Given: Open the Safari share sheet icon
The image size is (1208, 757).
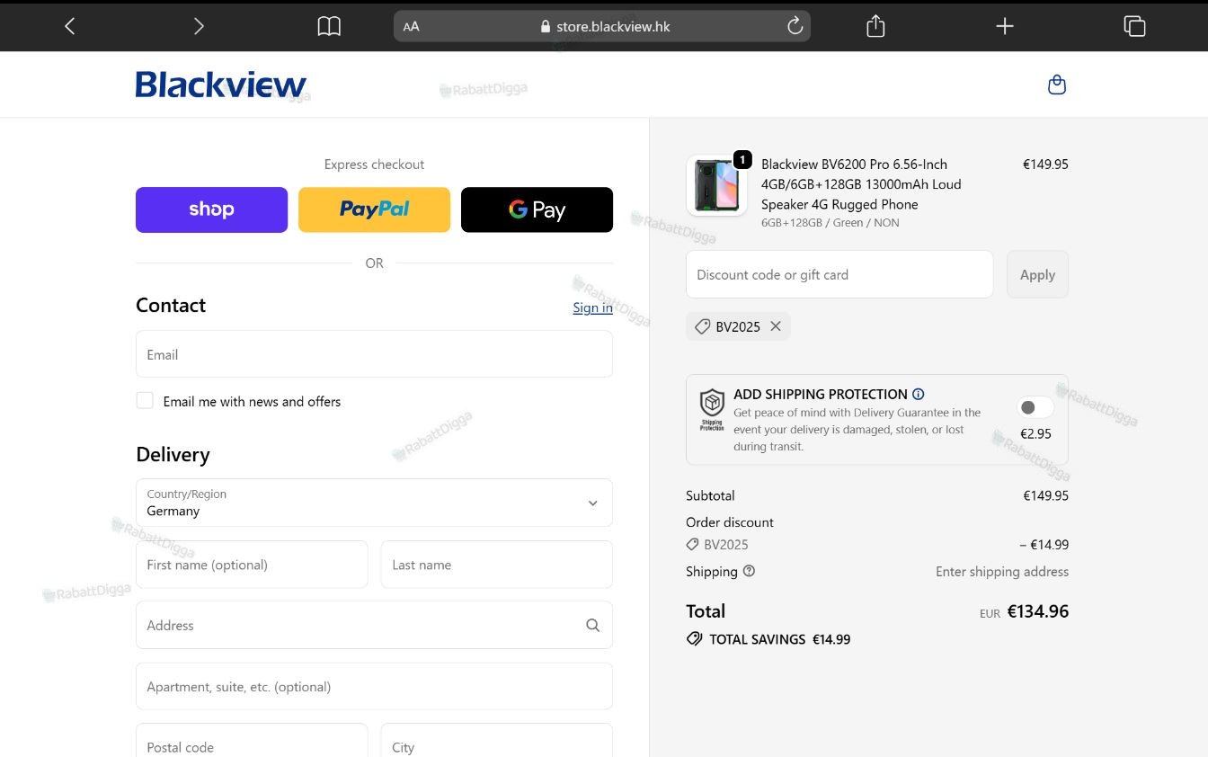Looking at the screenshot, I should pyautogui.click(x=875, y=26).
